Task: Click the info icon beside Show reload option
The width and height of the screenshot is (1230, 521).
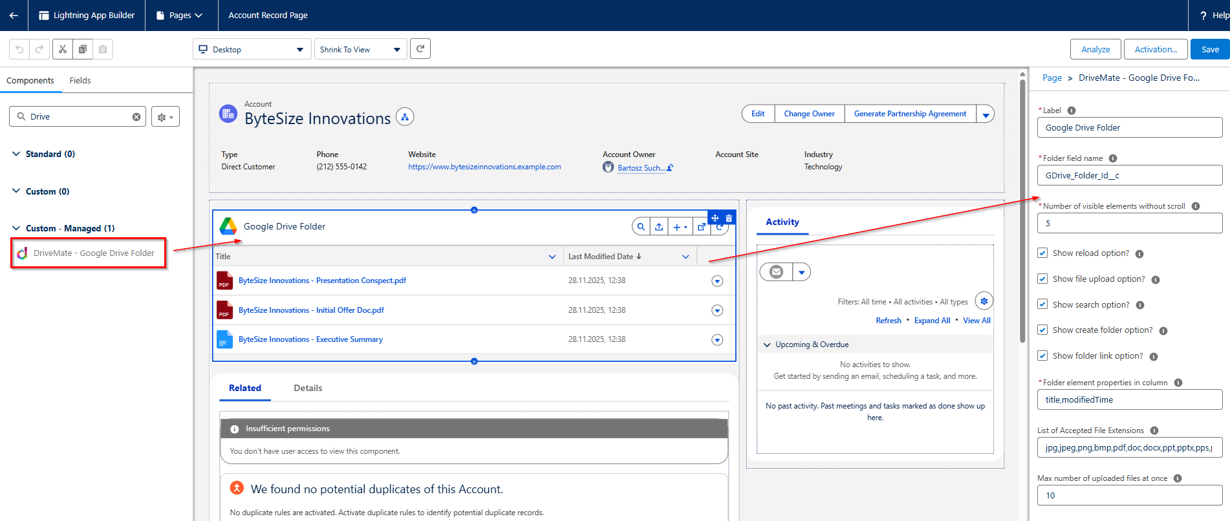Action: [1139, 254]
